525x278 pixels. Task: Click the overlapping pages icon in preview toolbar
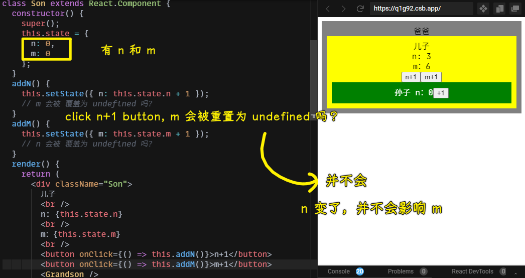coord(499,9)
